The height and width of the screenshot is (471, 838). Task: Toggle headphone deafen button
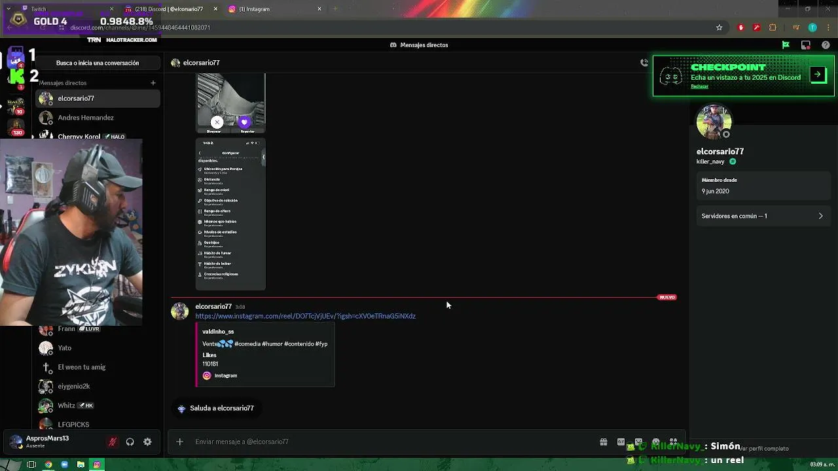point(130,442)
